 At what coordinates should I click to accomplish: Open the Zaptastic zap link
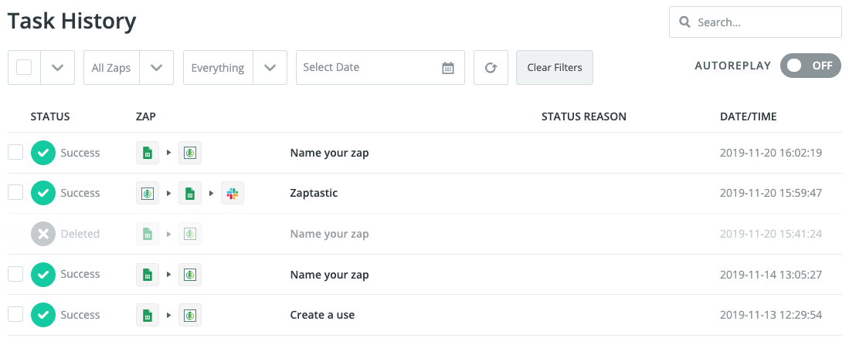point(314,193)
